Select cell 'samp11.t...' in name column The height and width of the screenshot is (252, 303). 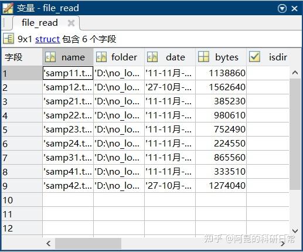(68, 73)
